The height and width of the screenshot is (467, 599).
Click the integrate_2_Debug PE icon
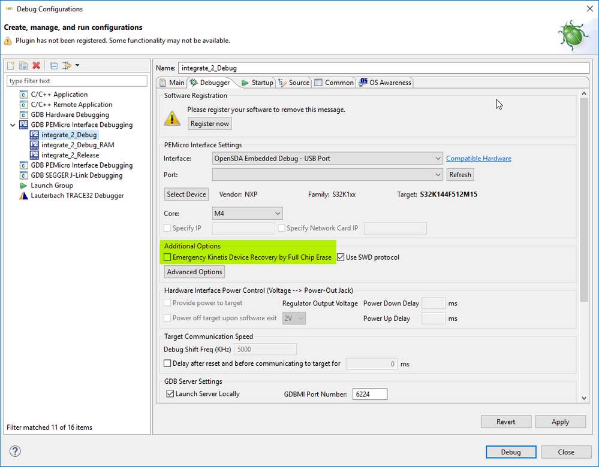[x=34, y=135]
